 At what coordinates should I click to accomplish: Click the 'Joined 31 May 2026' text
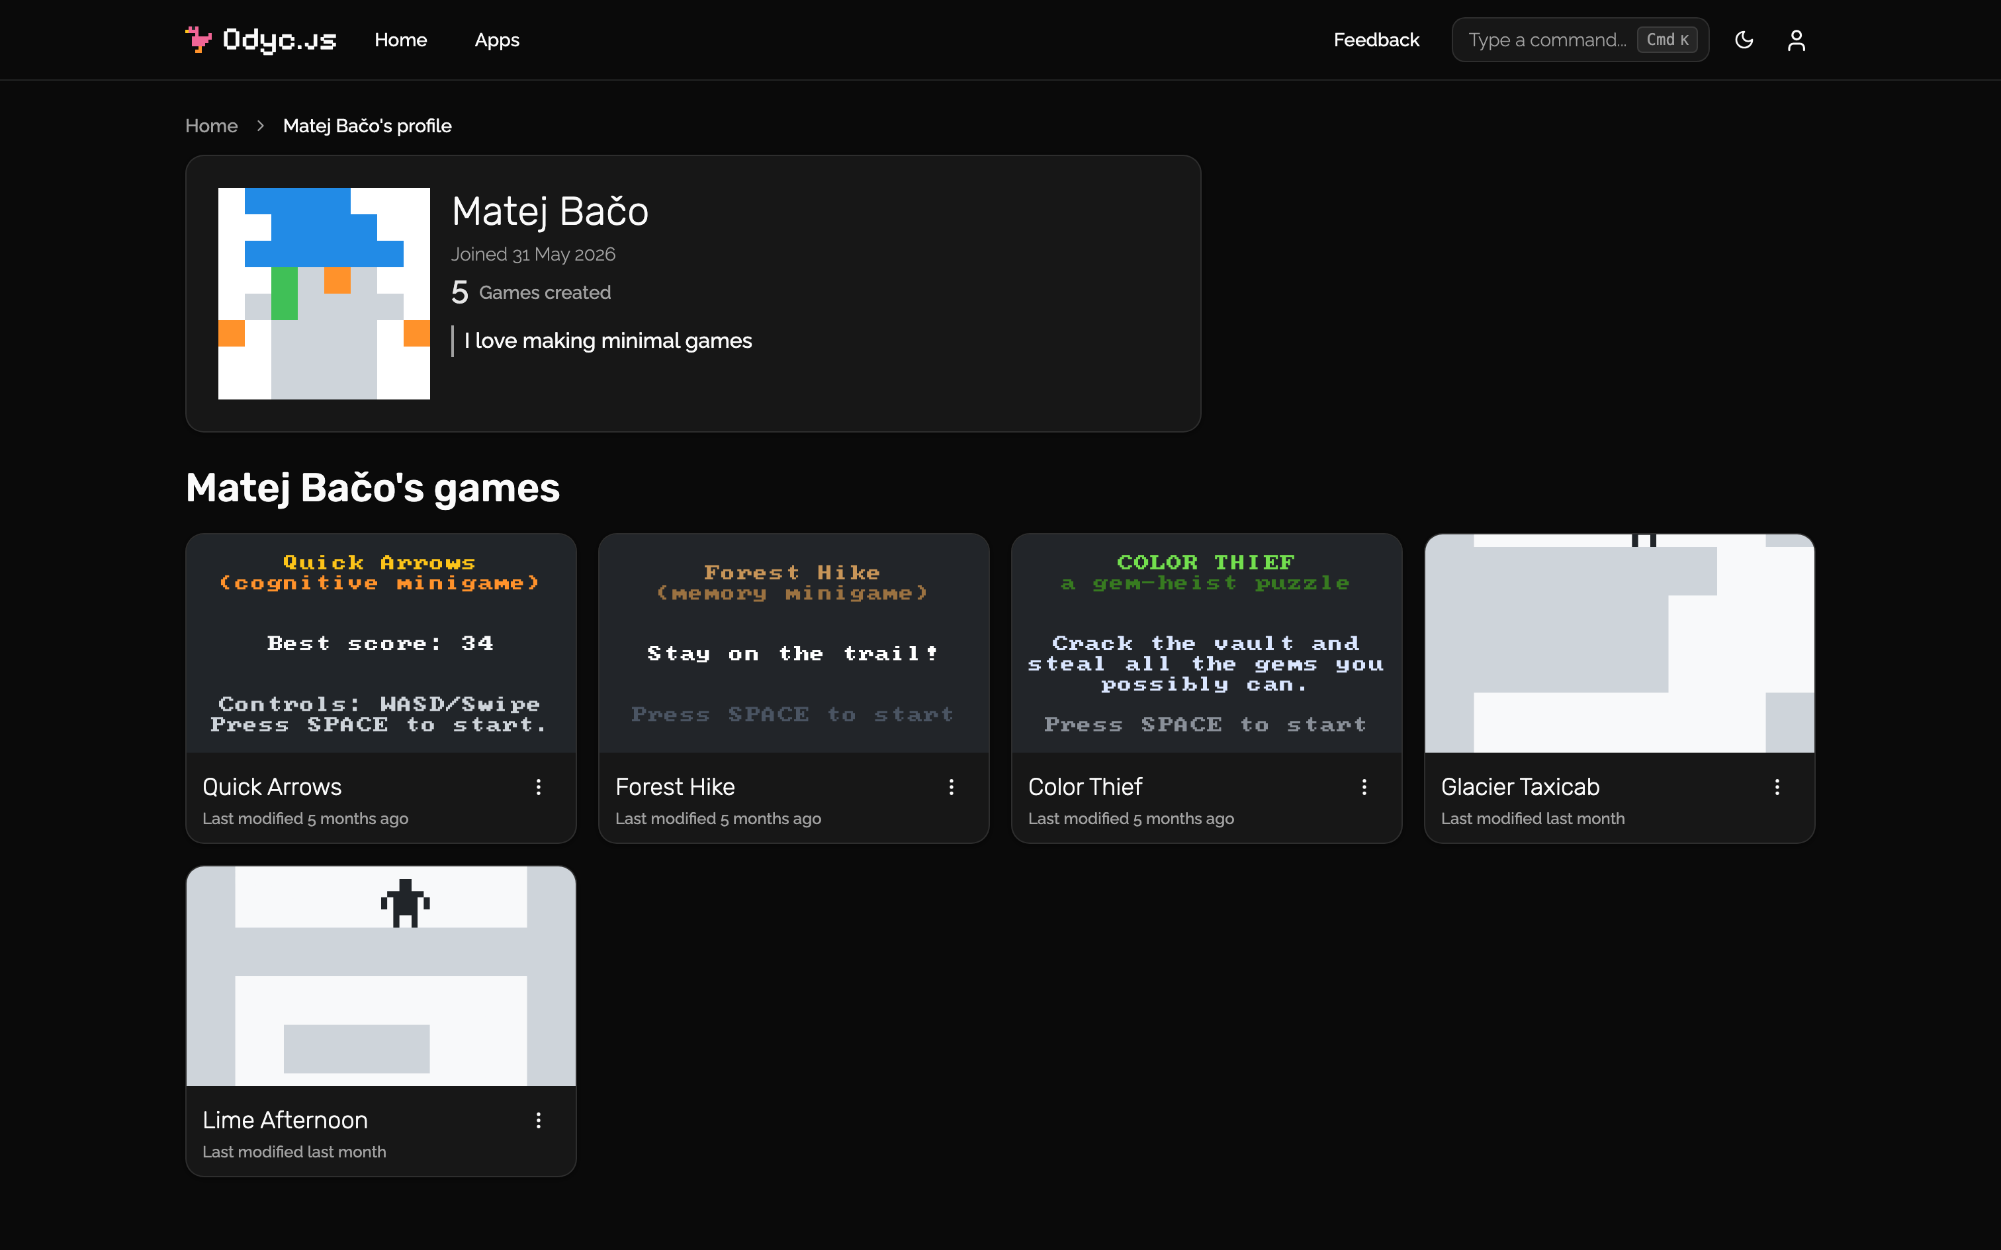533,255
